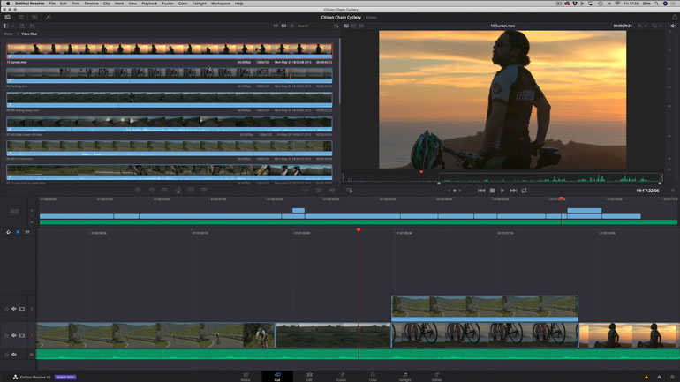
Task: Toggle viewer audio mute speaker icon
Action: pyautogui.click(x=673, y=26)
